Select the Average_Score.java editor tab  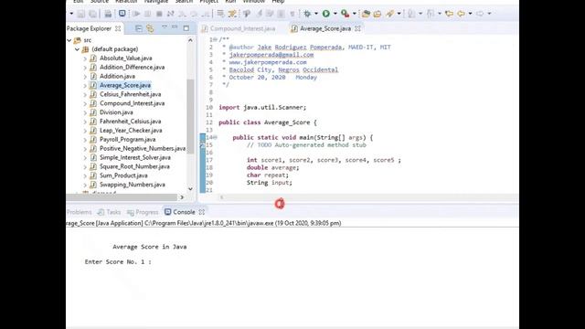pos(325,28)
